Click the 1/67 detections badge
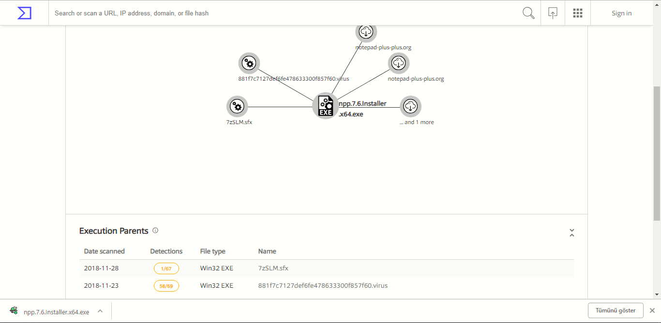Viewport: 661px width, 323px height. (166, 268)
